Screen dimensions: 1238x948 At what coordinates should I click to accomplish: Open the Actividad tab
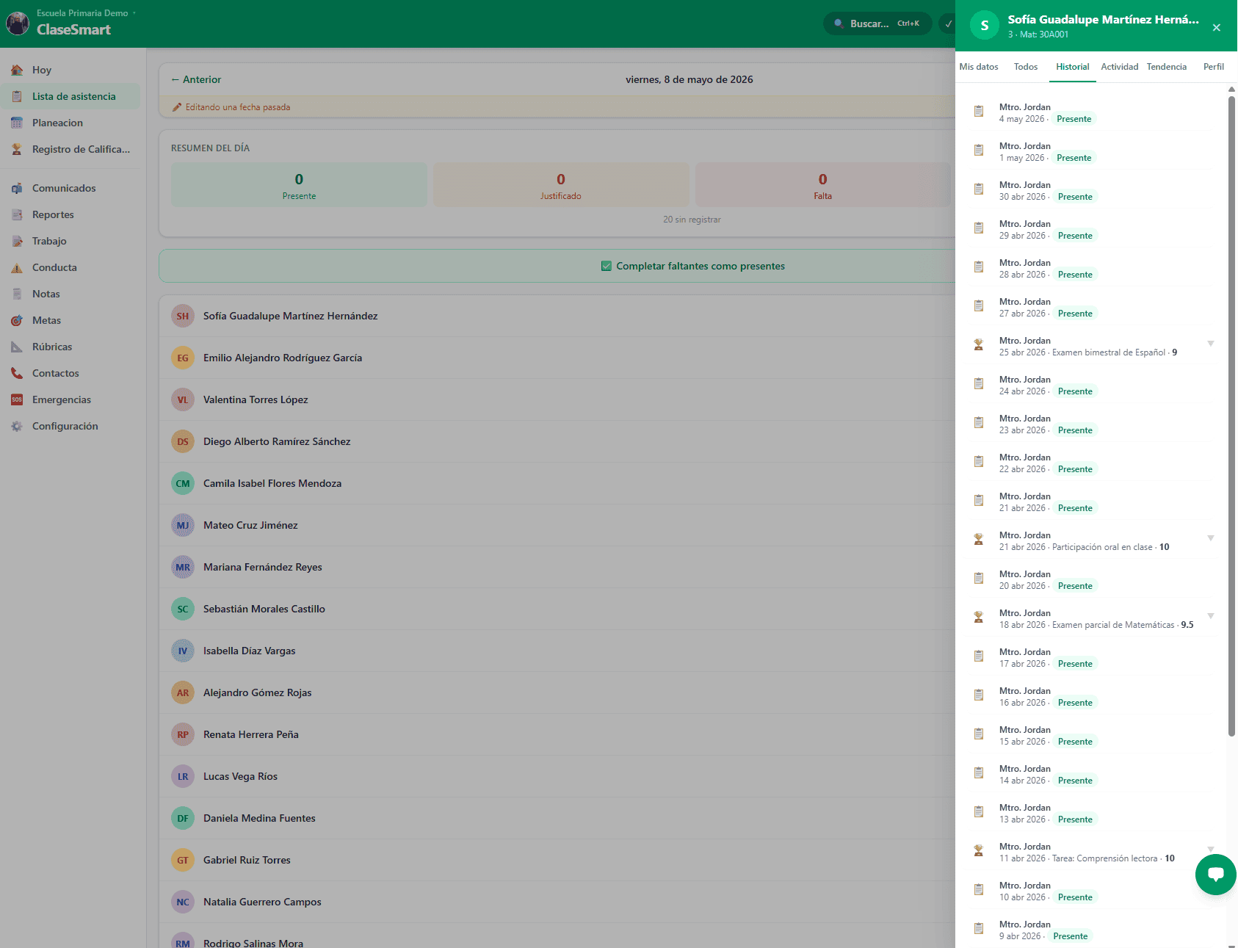(1119, 67)
